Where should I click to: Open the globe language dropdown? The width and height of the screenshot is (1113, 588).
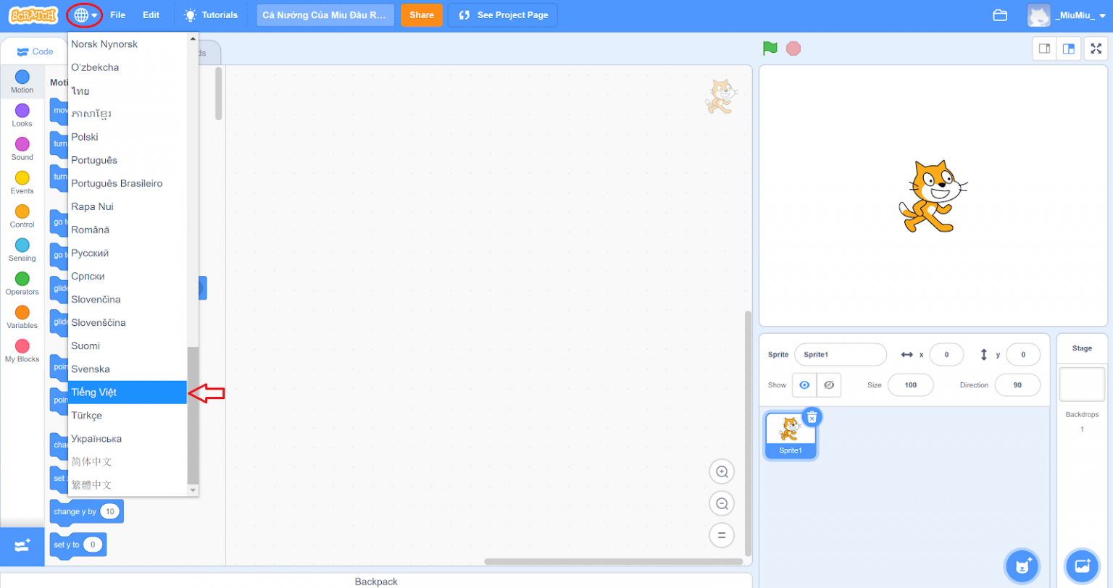point(85,15)
